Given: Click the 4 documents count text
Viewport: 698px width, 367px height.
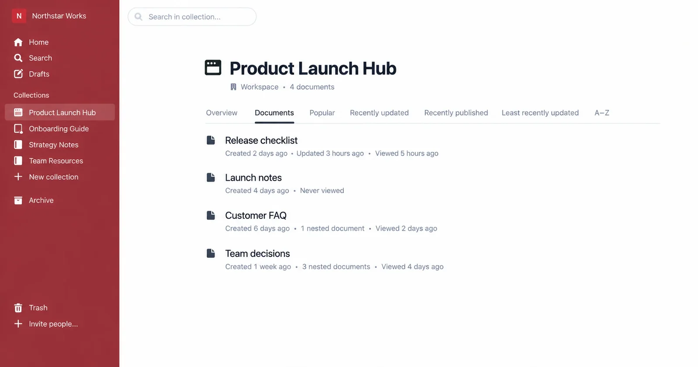Looking at the screenshot, I should [312, 87].
